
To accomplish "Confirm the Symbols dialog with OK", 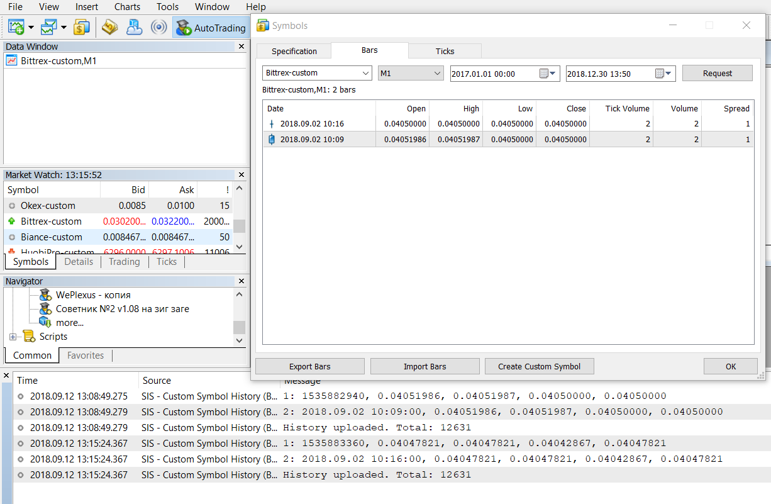I will pyautogui.click(x=731, y=366).
